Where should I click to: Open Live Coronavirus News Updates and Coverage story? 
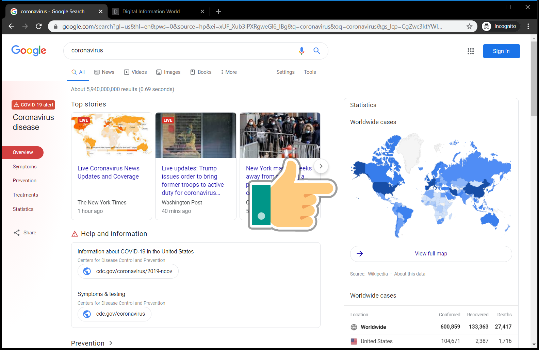109,172
